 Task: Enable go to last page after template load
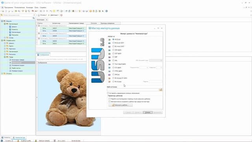point(109,99)
